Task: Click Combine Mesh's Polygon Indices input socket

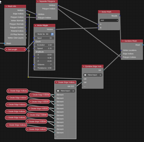Action: click(121, 57)
